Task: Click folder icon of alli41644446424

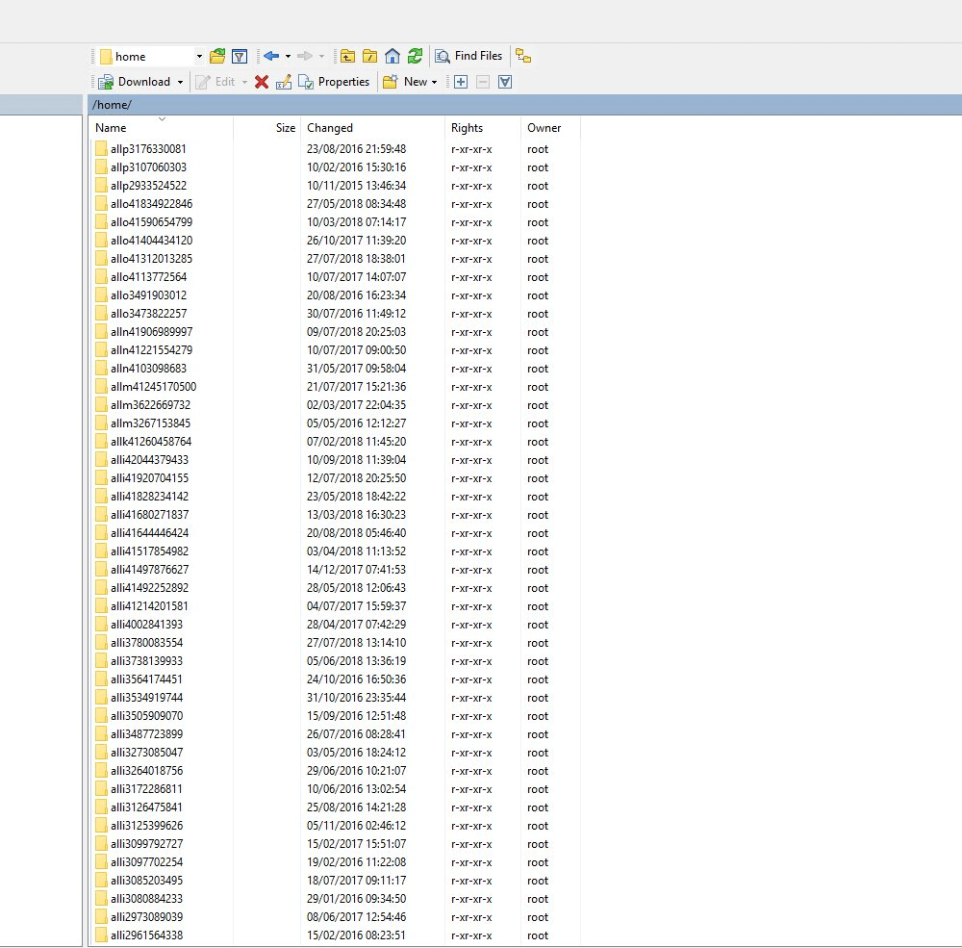Action: coord(101,533)
